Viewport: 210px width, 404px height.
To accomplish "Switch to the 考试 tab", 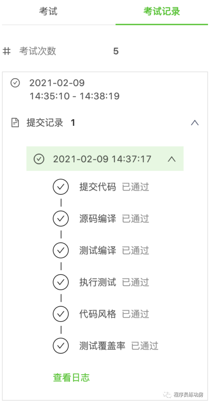I will 48,12.
